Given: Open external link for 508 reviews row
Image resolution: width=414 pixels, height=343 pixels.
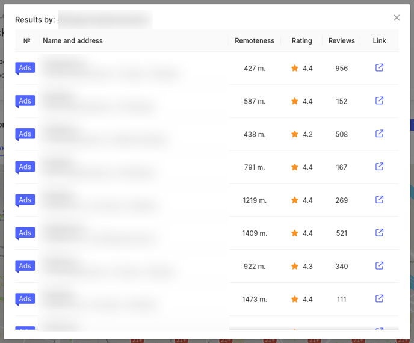Looking at the screenshot, I should click(x=379, y=134).
